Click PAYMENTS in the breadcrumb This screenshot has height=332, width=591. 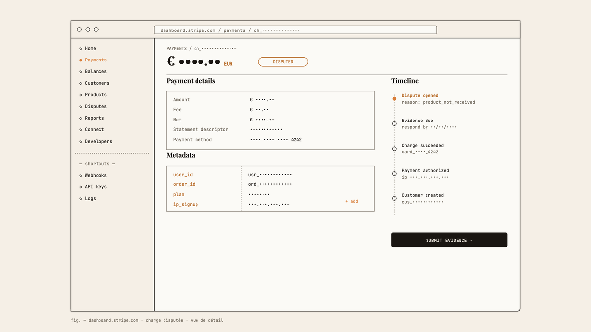click(177, 49)
